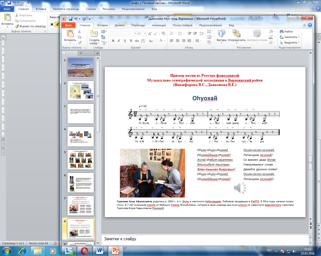Image resolution: width=321 pixels, height=256 pixels.
Task: Toggle the highlighted italic K in Word ribbon
Action: pos(57,24)
